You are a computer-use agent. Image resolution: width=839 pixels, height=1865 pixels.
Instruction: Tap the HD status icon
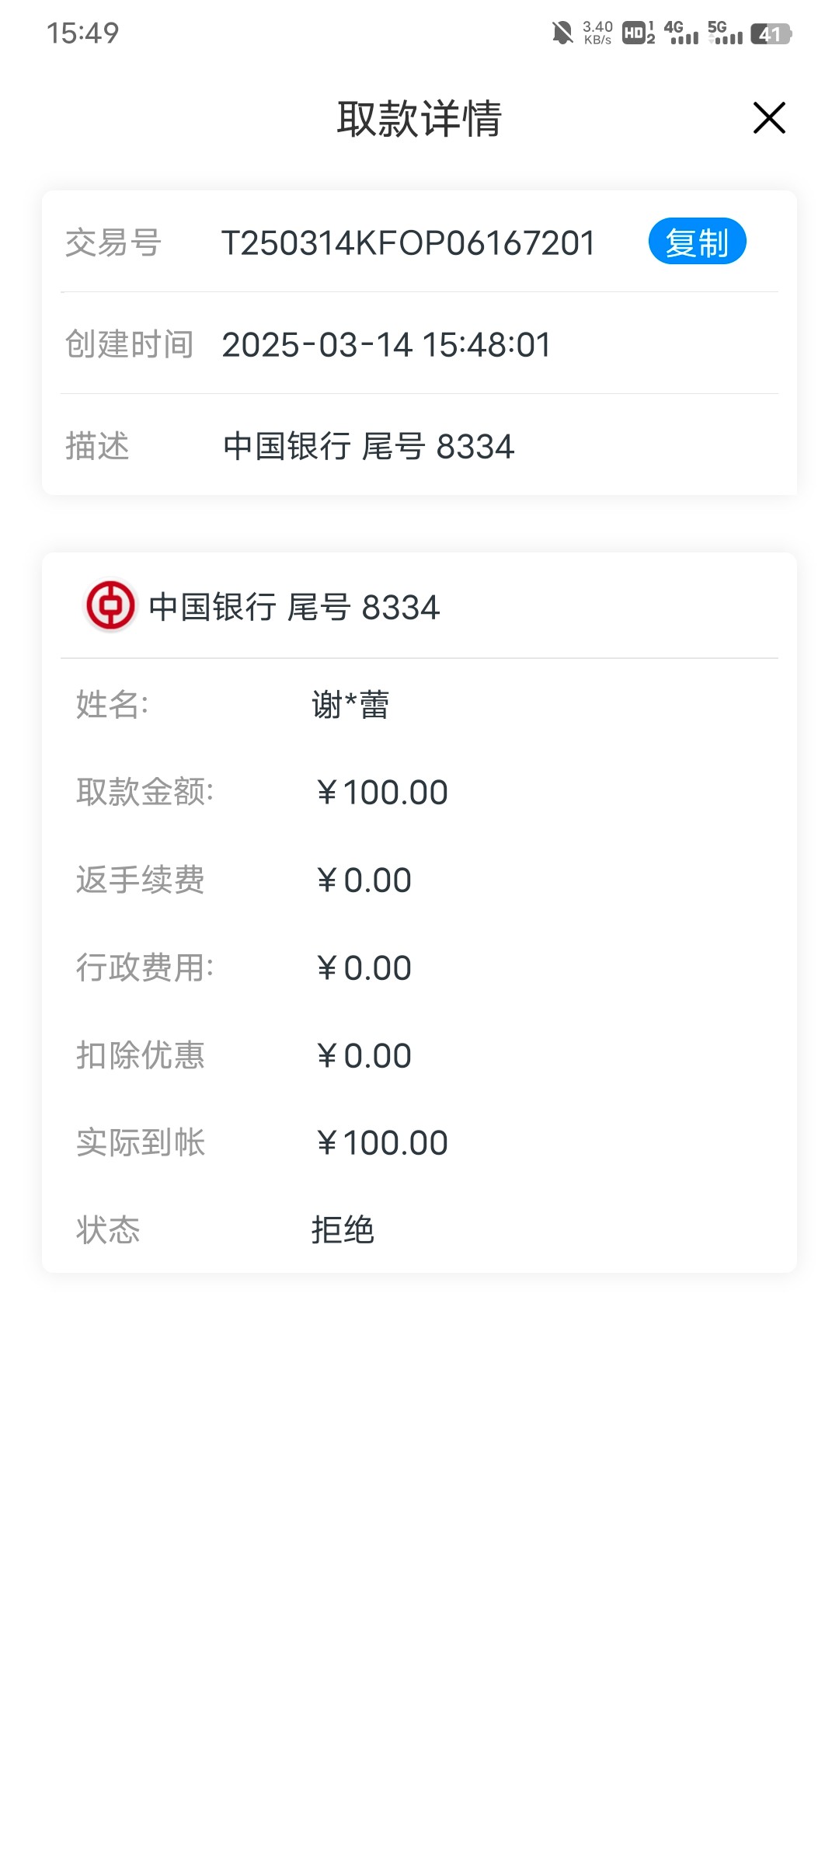pyautogui.click(x=638, y=33)
